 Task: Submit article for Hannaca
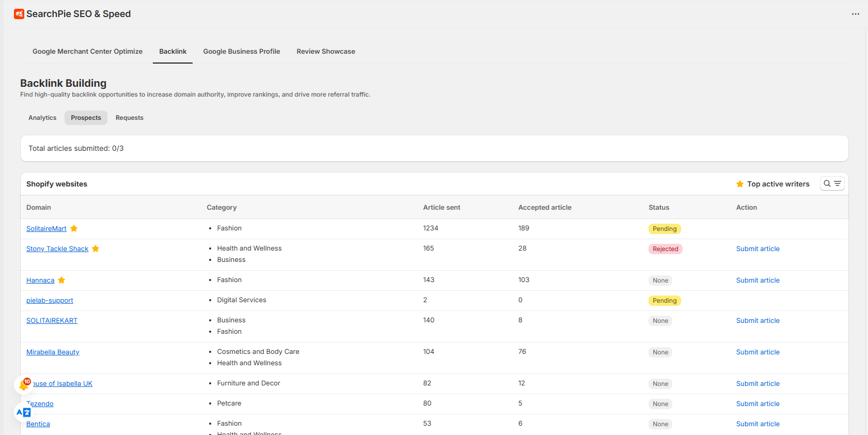pyautogui.click(x=757, y=280)
